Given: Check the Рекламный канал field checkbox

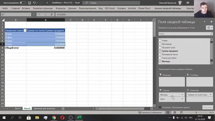Looking at the screenshot, I should pos(160,54).
